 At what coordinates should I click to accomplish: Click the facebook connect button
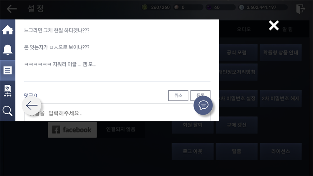(x=72, y=130)
